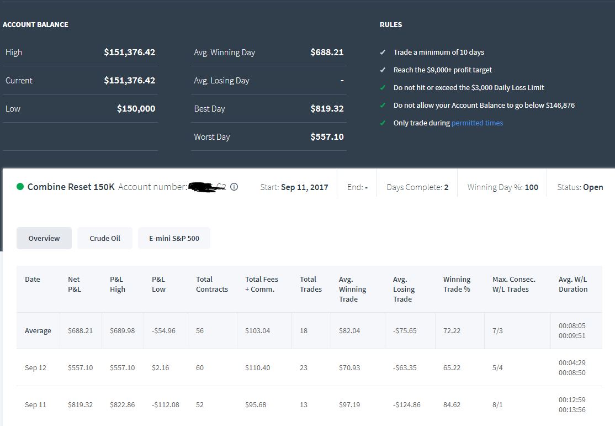The height and width of the screenshot is (426, 615).
Task: Click the Sep 11 date row
Action: (x=309, y=404)
